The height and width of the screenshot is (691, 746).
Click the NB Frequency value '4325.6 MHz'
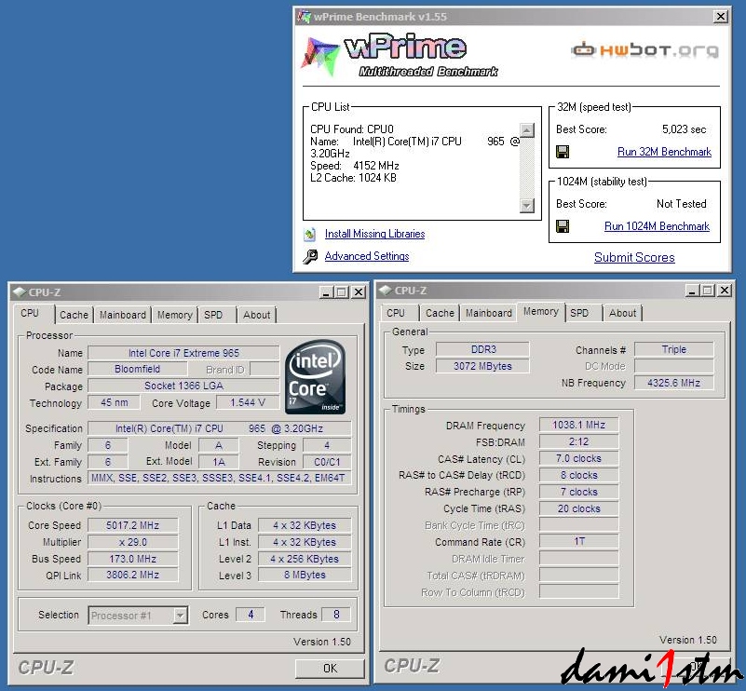click(x=674, y=383)
